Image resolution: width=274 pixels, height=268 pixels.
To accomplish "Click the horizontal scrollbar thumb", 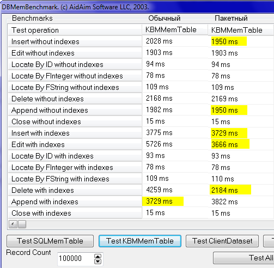I will pyautogui.click(x=22, y=224).
